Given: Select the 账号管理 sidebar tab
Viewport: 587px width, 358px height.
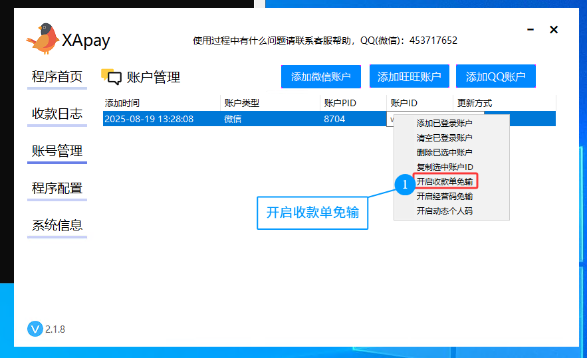Looking at the screenshot, I should tap(57, 151).
